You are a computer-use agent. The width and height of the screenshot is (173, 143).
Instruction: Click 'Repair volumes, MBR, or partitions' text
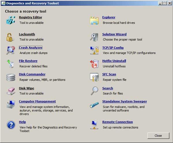[x=42, y=80]
